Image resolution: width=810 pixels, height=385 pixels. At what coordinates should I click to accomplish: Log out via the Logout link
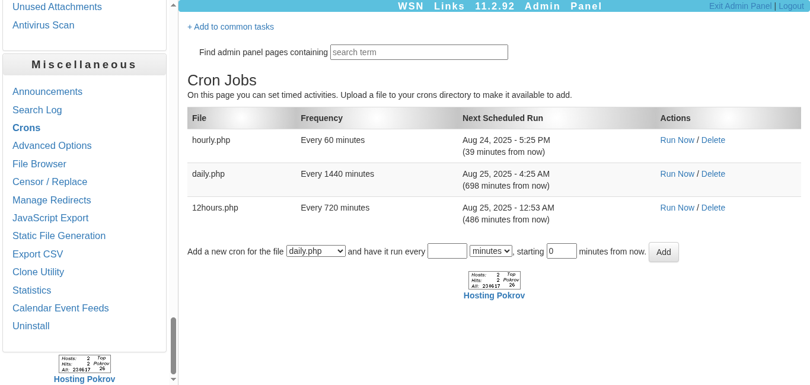tap(791, 6)
